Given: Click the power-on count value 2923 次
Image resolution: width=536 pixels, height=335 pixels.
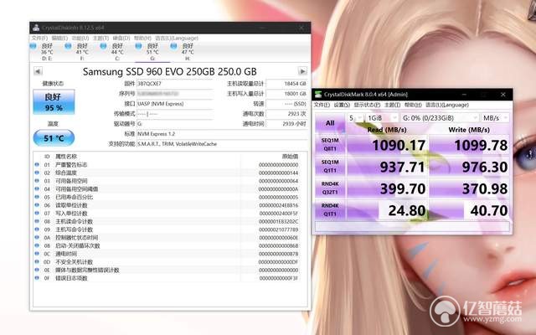Looking at the screenshot, I should [x=286, y=114].
